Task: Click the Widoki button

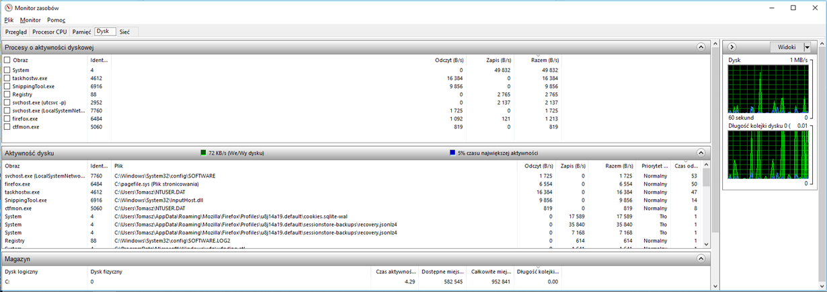Action: [787, 47]
